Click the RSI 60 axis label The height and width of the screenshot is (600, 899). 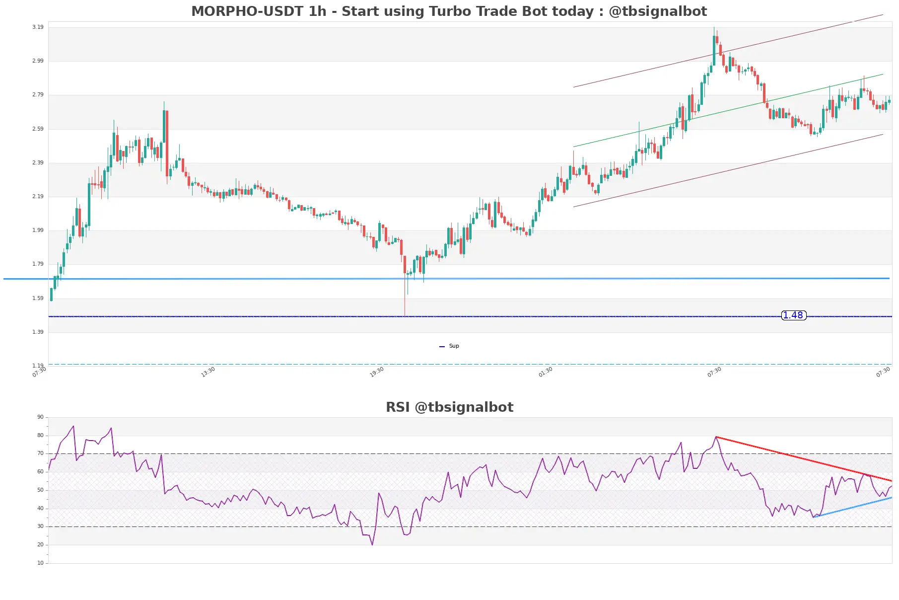[x=40, y=472]
